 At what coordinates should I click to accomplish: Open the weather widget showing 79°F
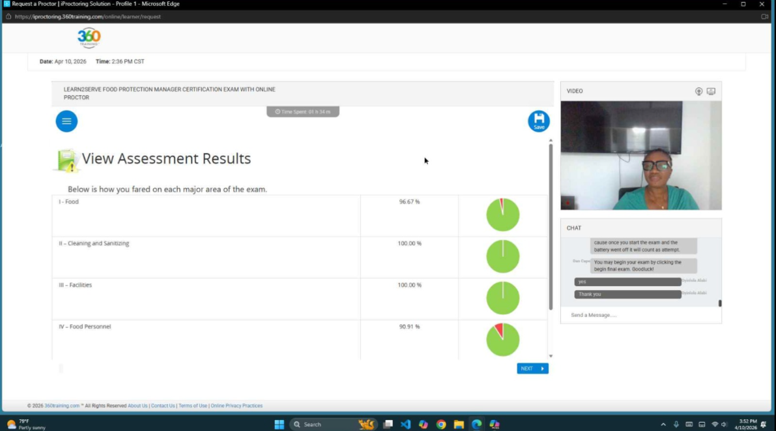25,424
